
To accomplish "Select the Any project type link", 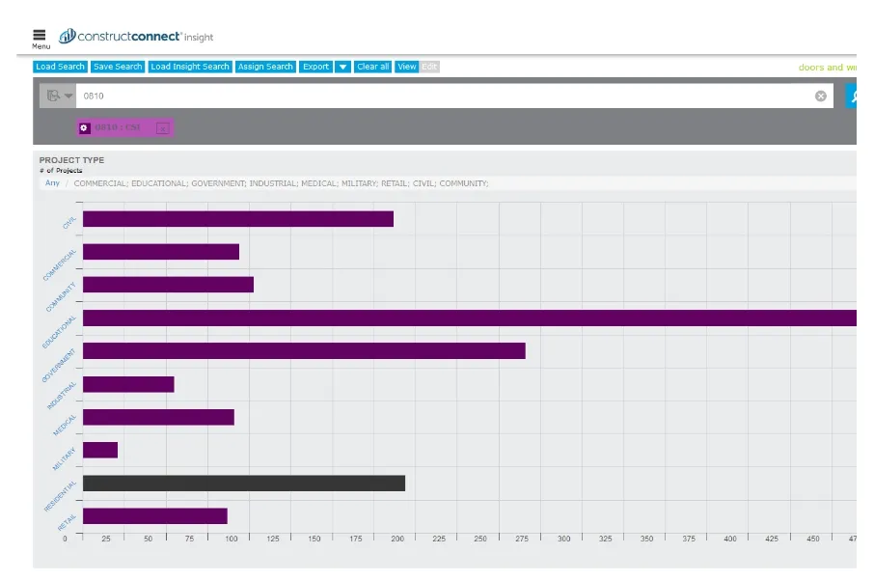I will click(x=52, y=182).
